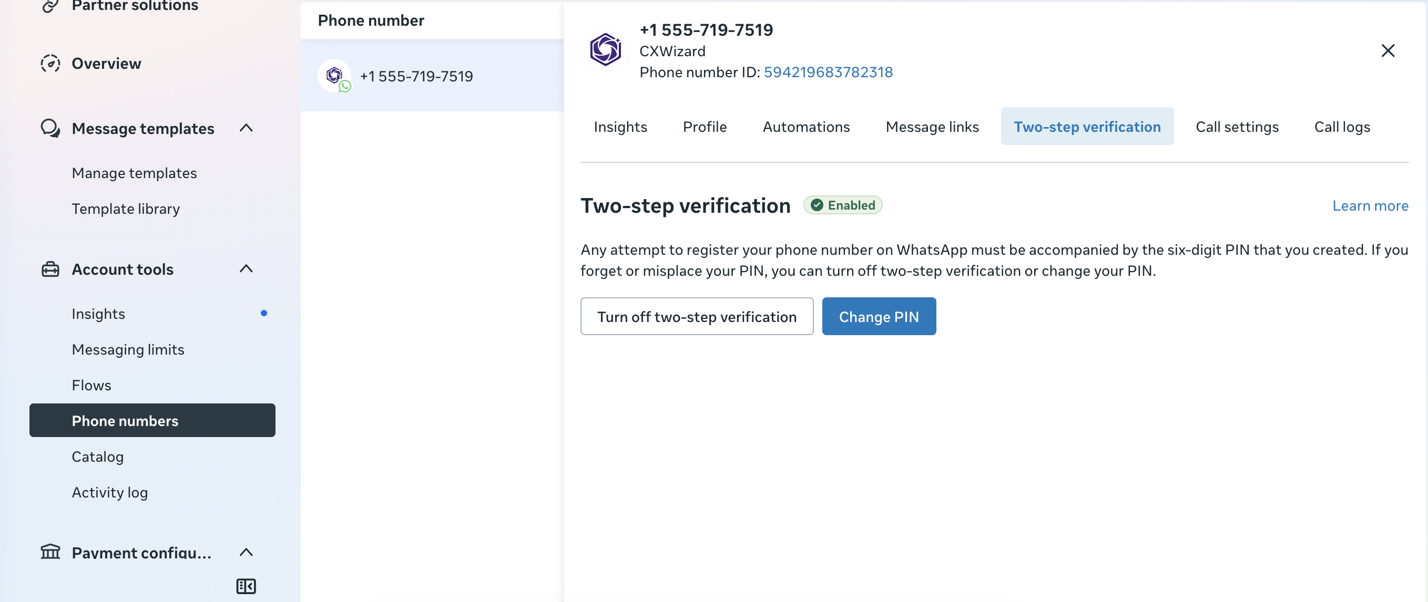The width and height of the screenshot is (1428, 602).
Task: Open Messaging limits
Action: click(x=128, y=349)
